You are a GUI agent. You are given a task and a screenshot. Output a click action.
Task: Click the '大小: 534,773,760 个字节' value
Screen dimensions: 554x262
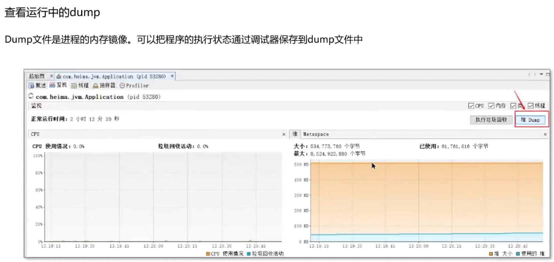327,146
